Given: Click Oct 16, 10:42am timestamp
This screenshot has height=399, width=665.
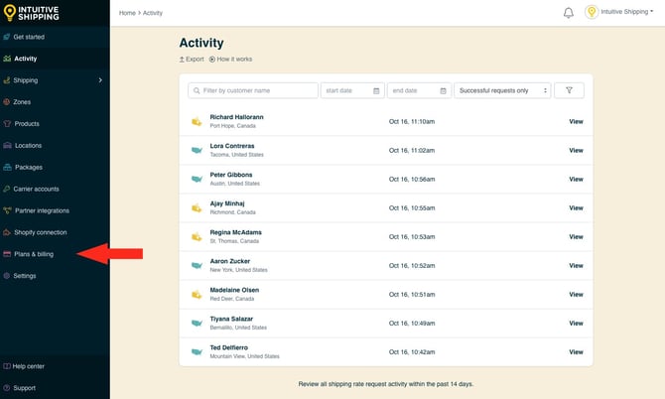Looking at the screenshot, I should (x=412, y=352).
